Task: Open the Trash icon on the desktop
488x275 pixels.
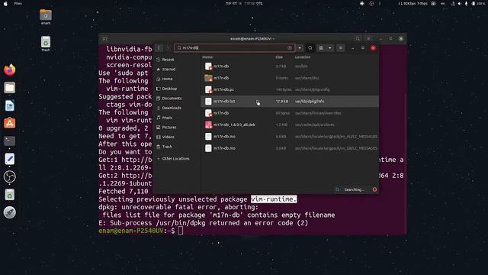Action: (x=46, y=44)
